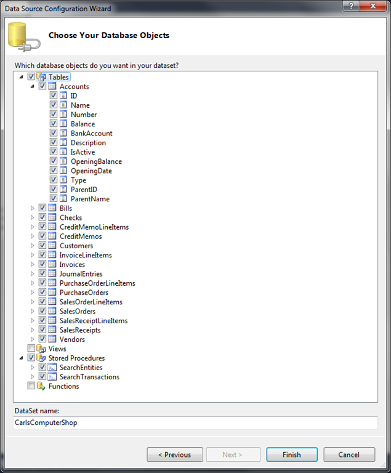Image resolution: width=391 pixels, height=473 pixels.
Task: Click the Invoices table icon
Action: click(x=52, y=265)
